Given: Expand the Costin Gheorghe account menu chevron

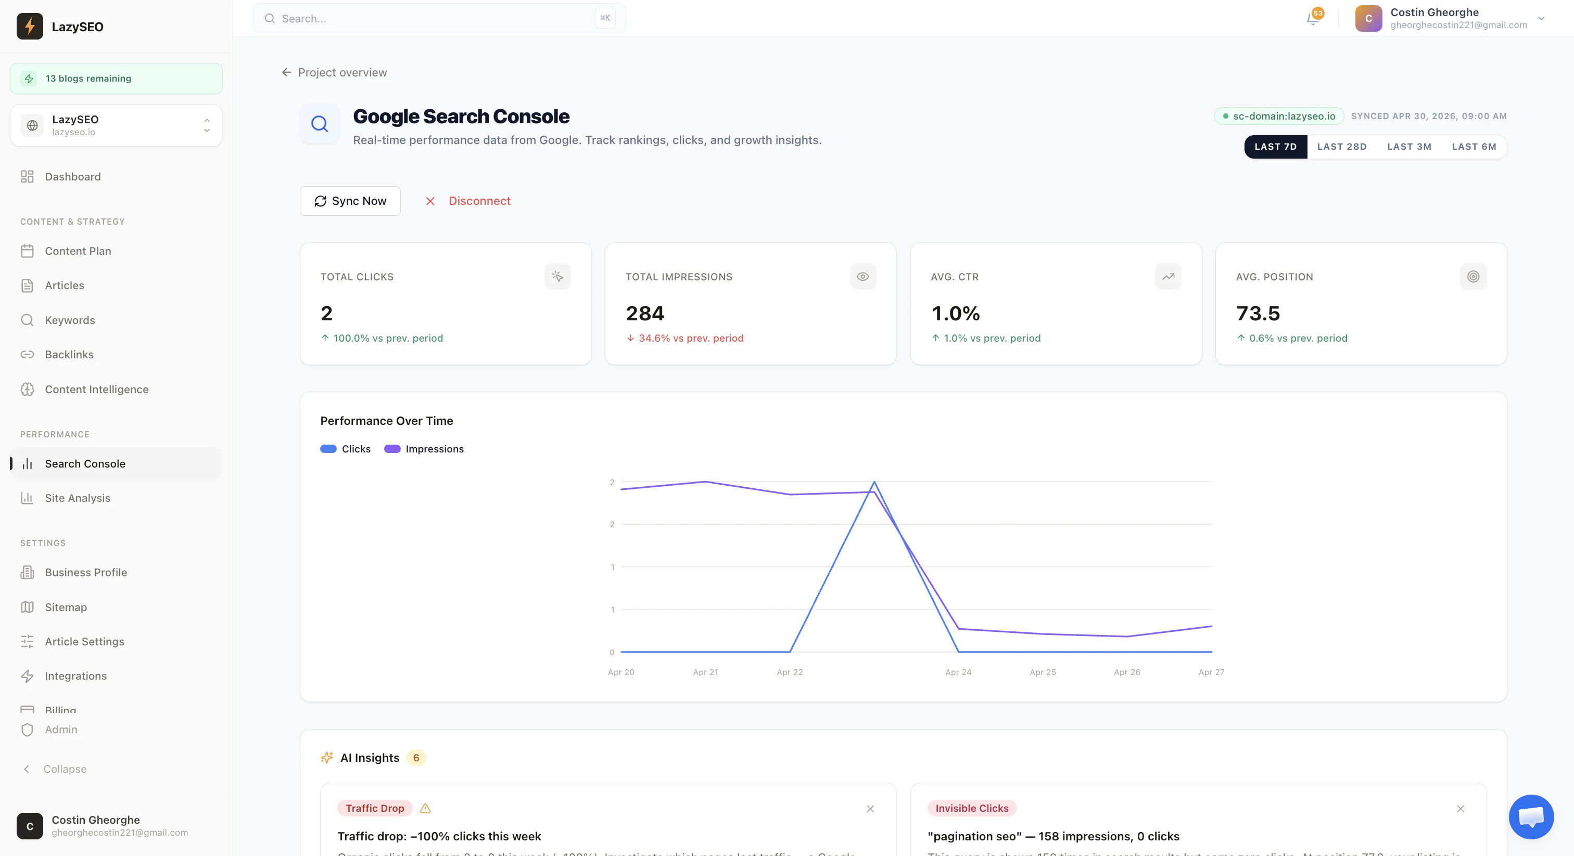Looking at the screenshot, I should (1541, 18).
